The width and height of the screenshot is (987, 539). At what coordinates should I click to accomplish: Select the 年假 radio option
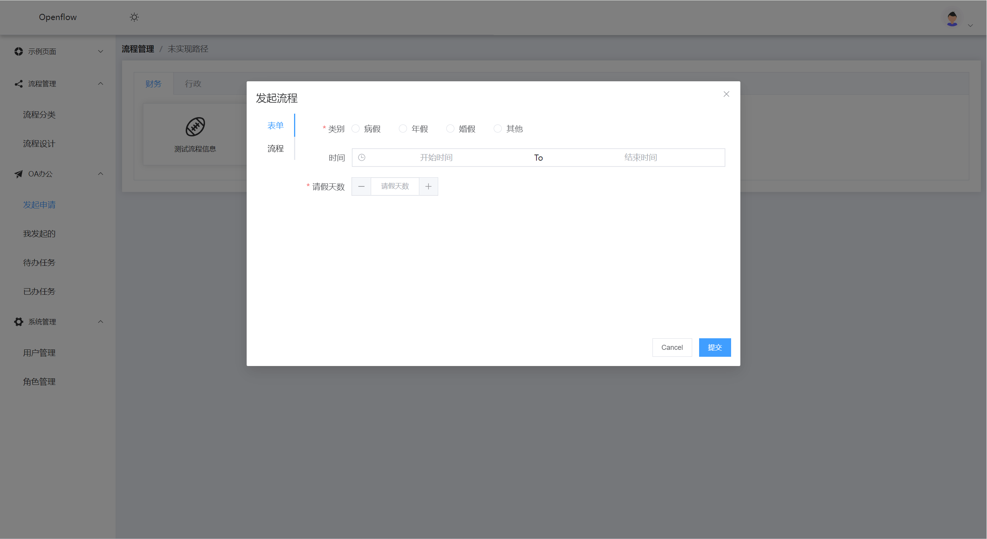pos(403,129)
